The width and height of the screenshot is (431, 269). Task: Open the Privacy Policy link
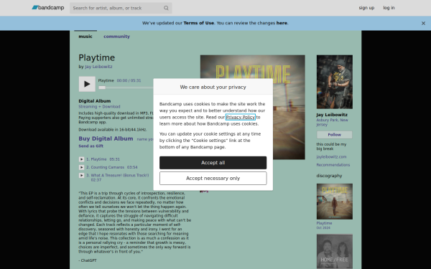(x=241, y=117)
